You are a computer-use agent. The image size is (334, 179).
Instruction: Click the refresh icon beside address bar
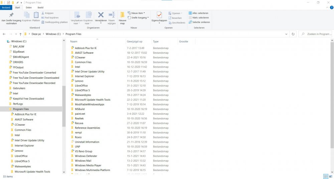pos(293,34)
